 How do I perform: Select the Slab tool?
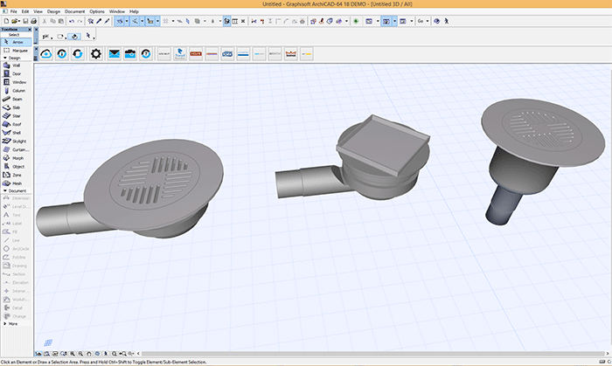(16, 107)
